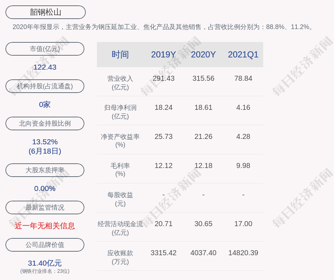Select the 2020Y column header
Image resolution: width=334 pixels, height=280 pixels.
click(203, 55)
